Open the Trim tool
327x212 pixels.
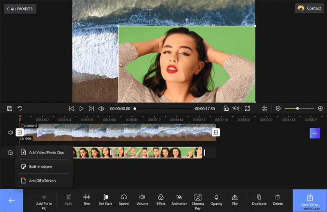point(87,200)
